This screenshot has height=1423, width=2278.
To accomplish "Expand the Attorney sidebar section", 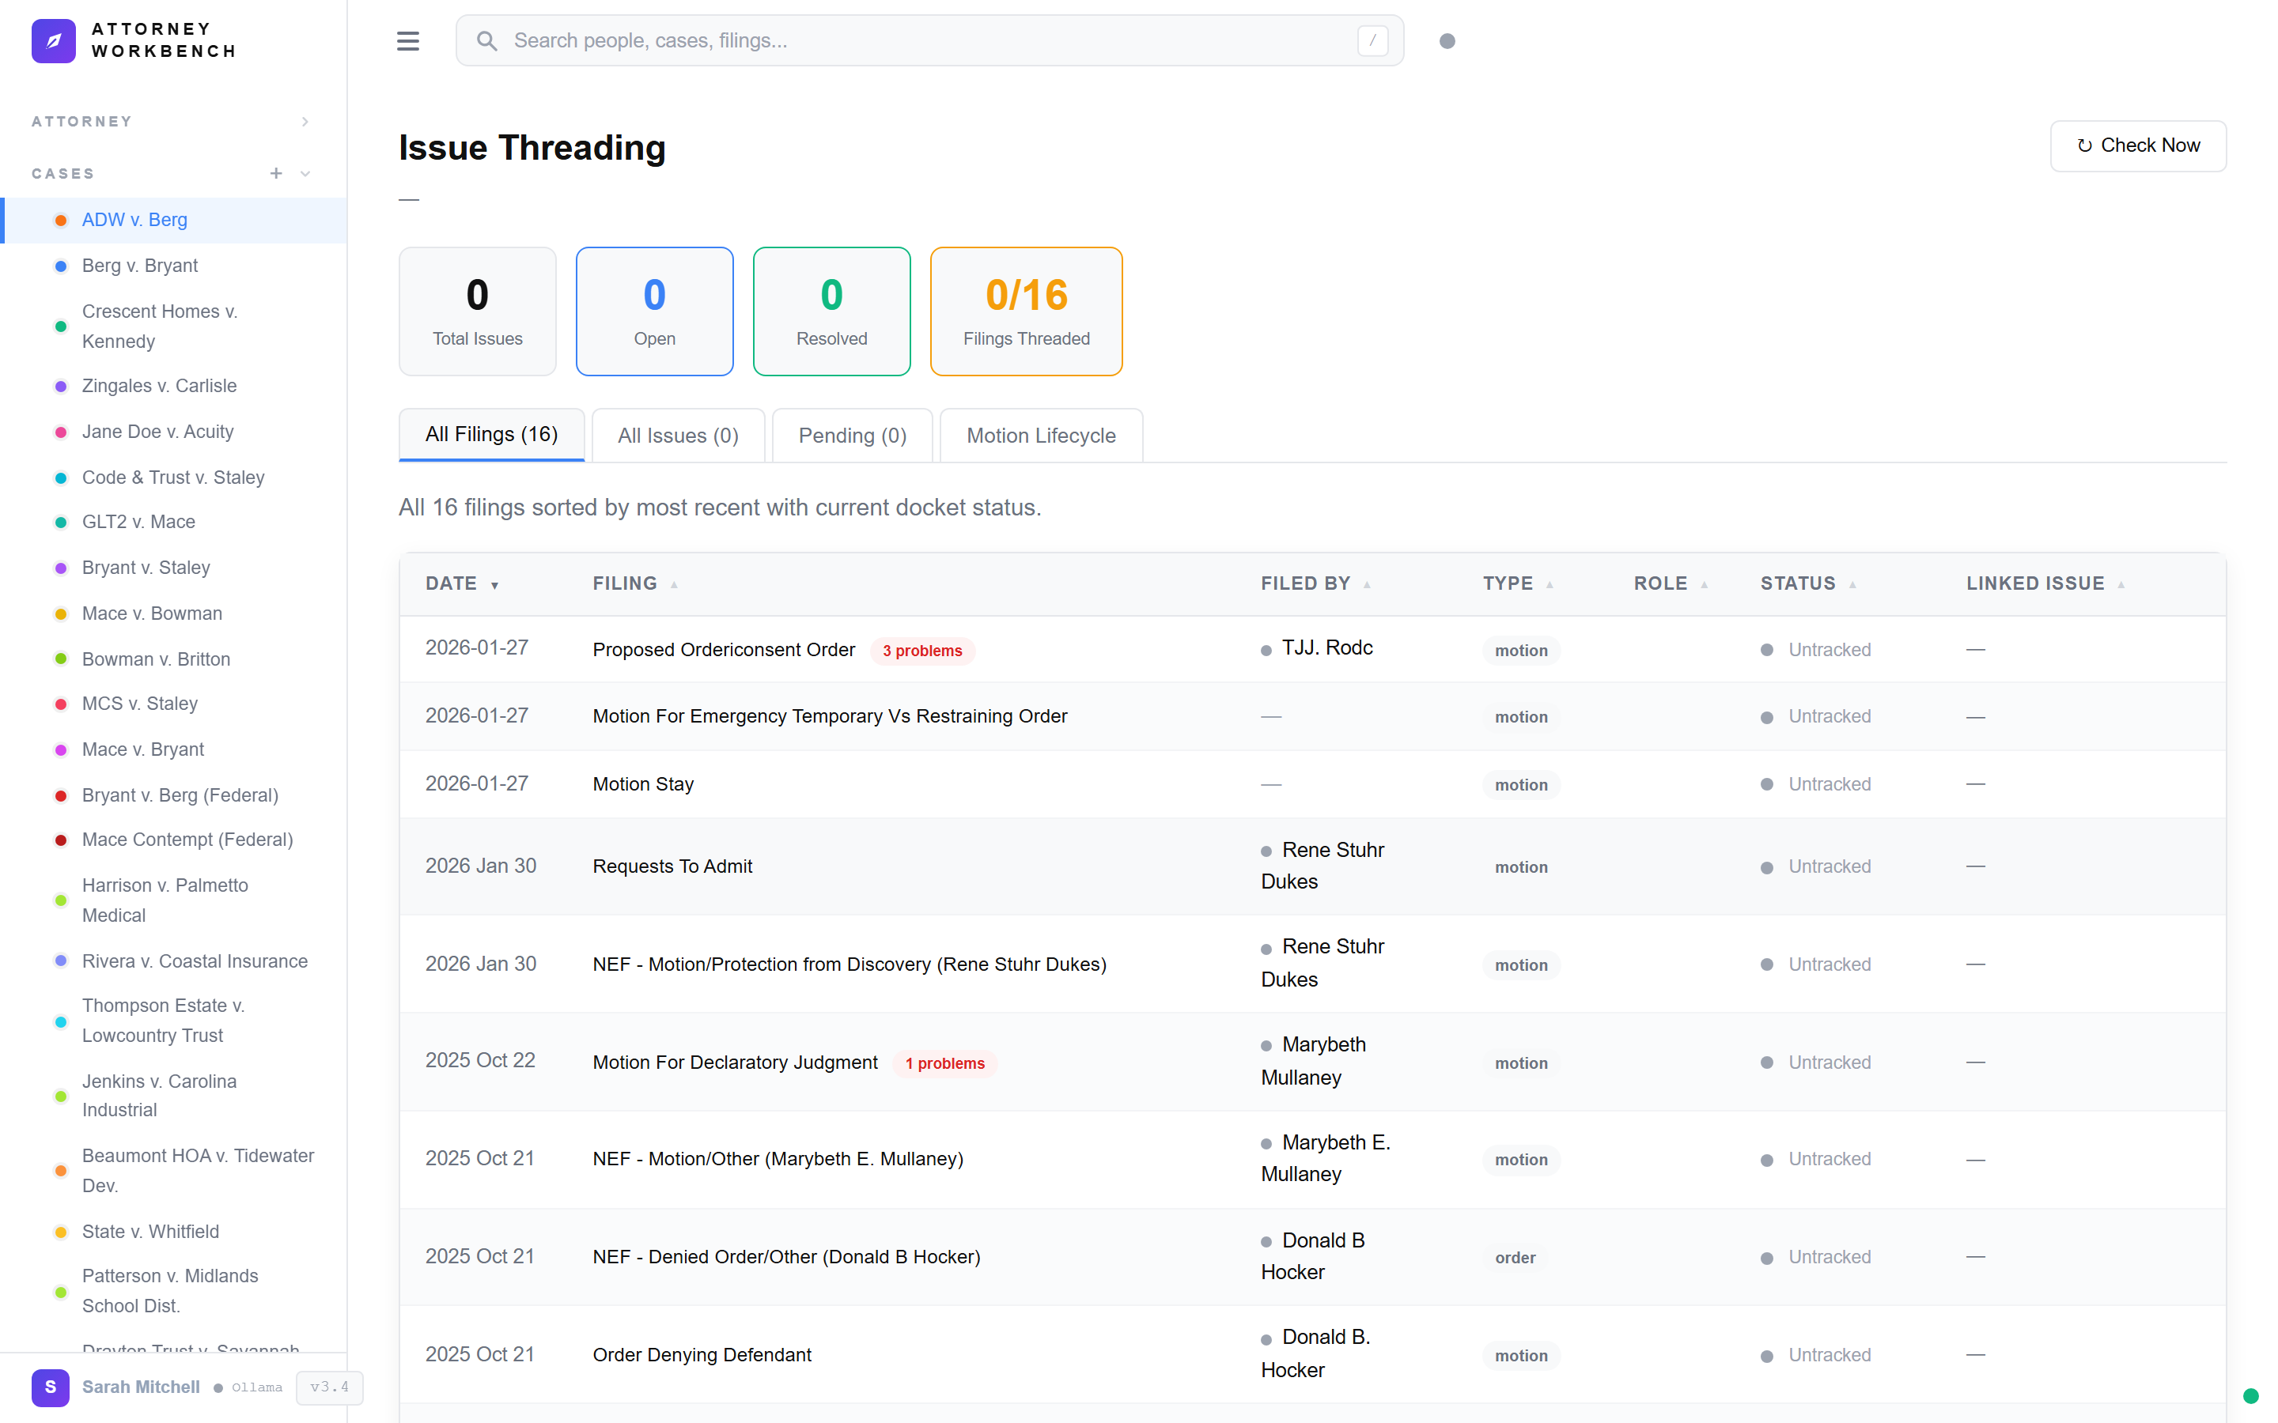I will [304, 122].
